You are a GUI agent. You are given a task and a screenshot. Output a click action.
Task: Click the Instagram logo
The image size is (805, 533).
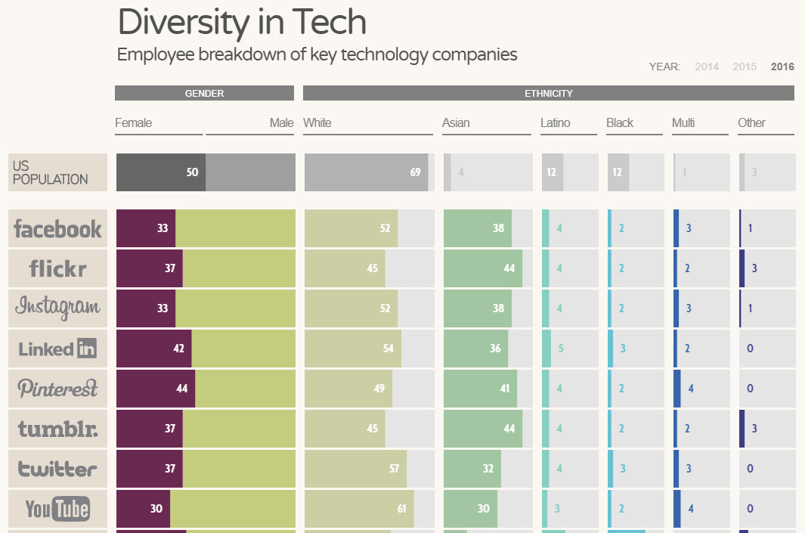(x=57, y=308)
